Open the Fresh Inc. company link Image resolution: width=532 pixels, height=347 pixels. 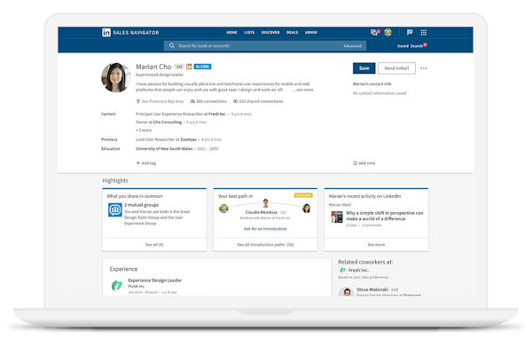click(x=217, y=114)
